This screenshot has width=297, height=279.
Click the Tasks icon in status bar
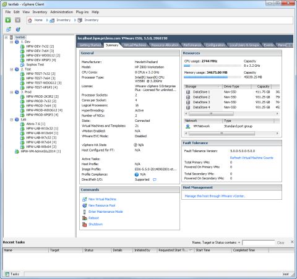coord(7,274)
